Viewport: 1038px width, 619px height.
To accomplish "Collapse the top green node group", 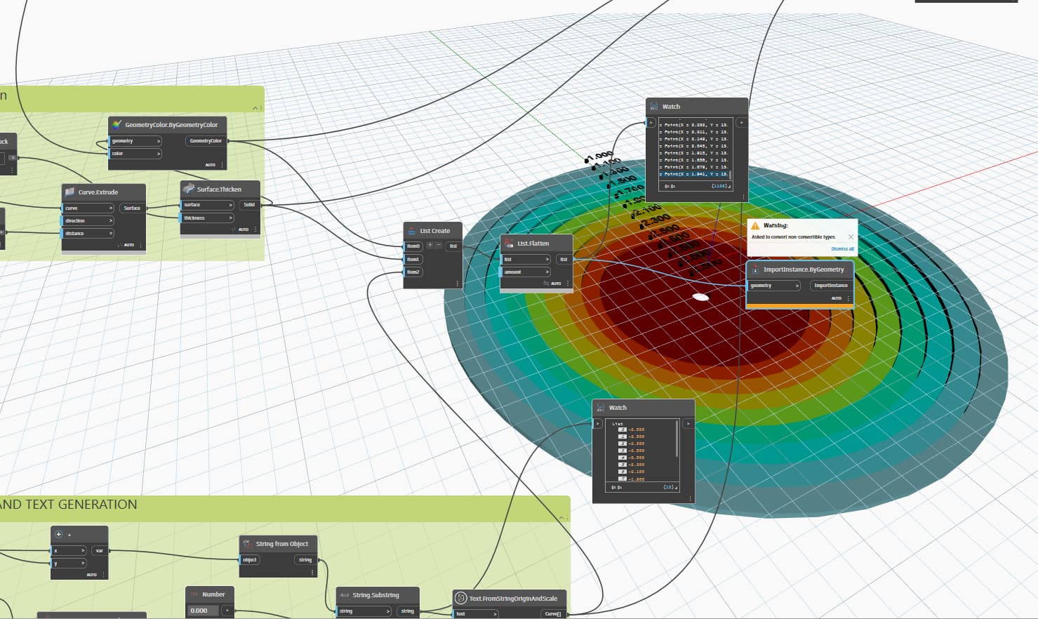I will coord(254,107).
